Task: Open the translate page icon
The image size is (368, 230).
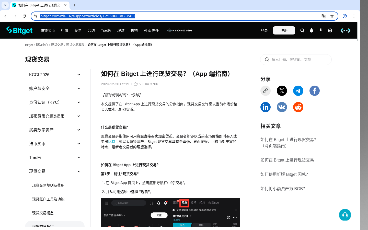Action: click(x=324, y=16)
